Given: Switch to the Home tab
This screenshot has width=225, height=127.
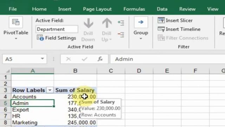Looking at the screenshot, I should click(39, 9).
